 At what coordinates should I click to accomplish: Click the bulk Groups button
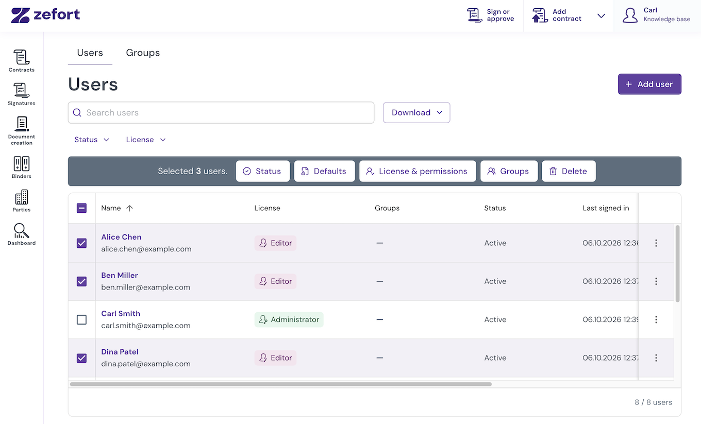(509, 171)
